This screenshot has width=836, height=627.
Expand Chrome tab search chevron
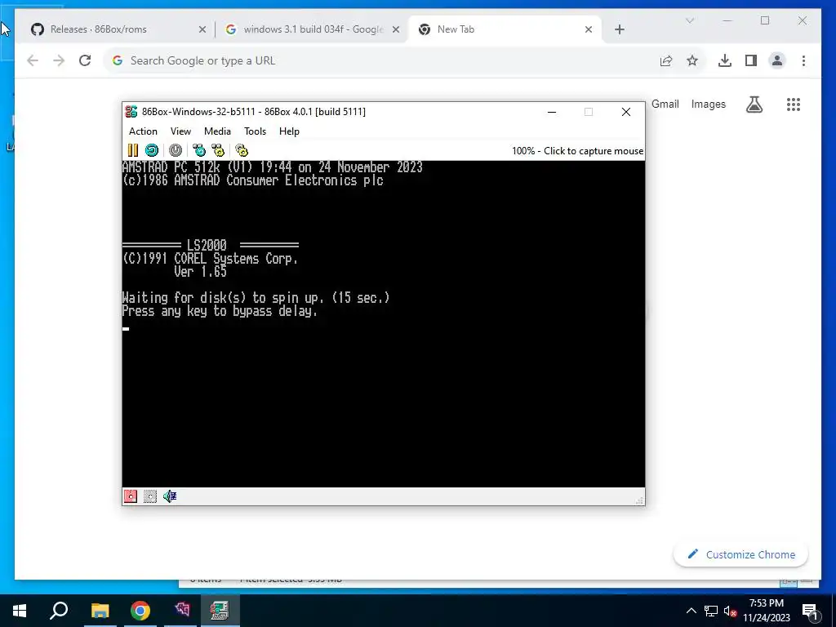click(689, 20)
